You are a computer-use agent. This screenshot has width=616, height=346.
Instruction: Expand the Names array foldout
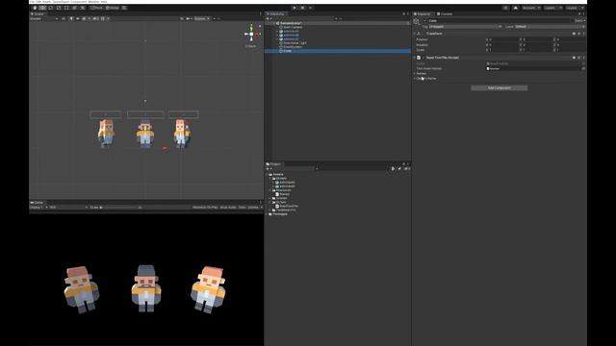point(415,73)
